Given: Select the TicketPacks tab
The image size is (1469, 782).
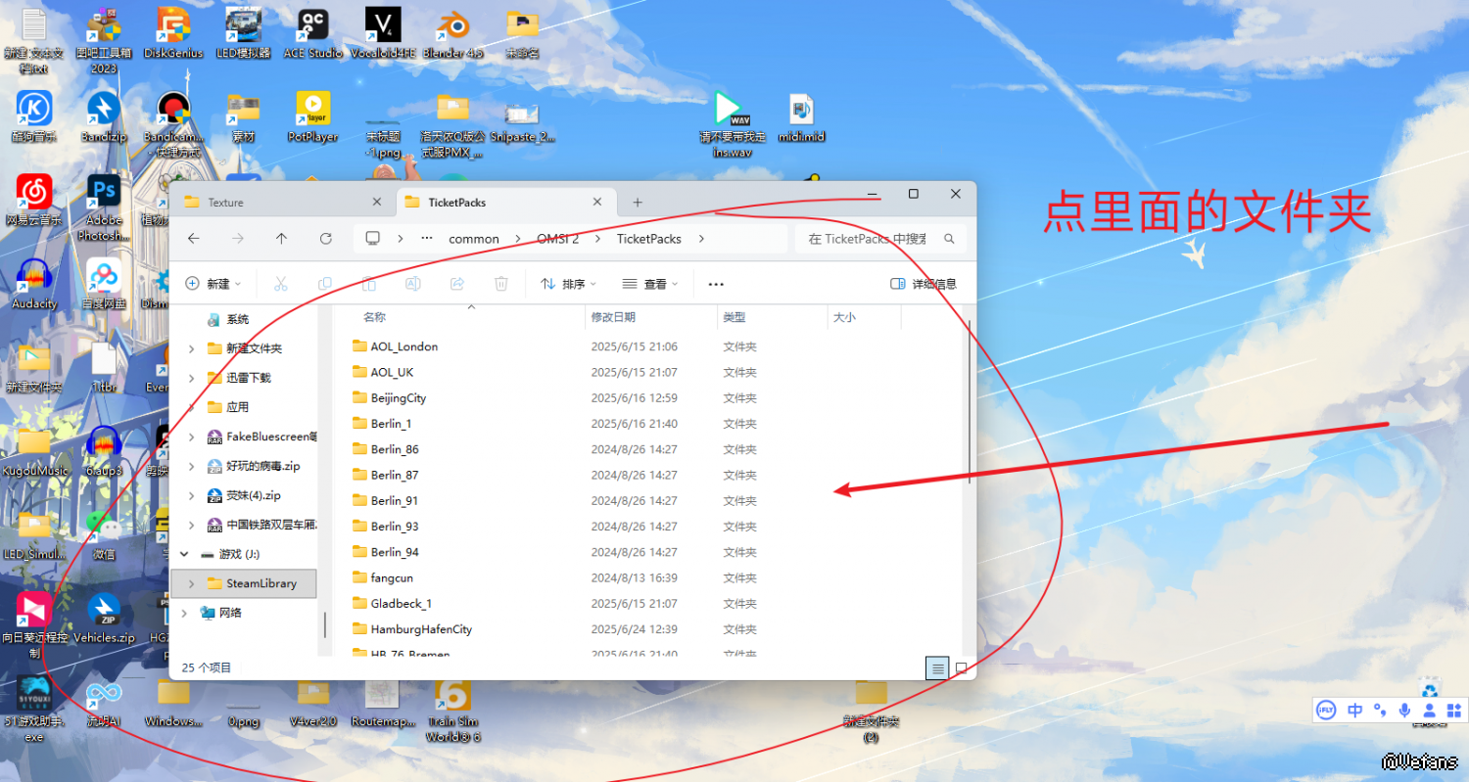Looking at the screenshot, I should [503, 203].
